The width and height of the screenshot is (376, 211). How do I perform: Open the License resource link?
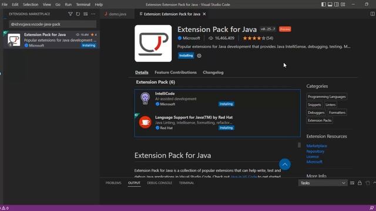[313, 156]
